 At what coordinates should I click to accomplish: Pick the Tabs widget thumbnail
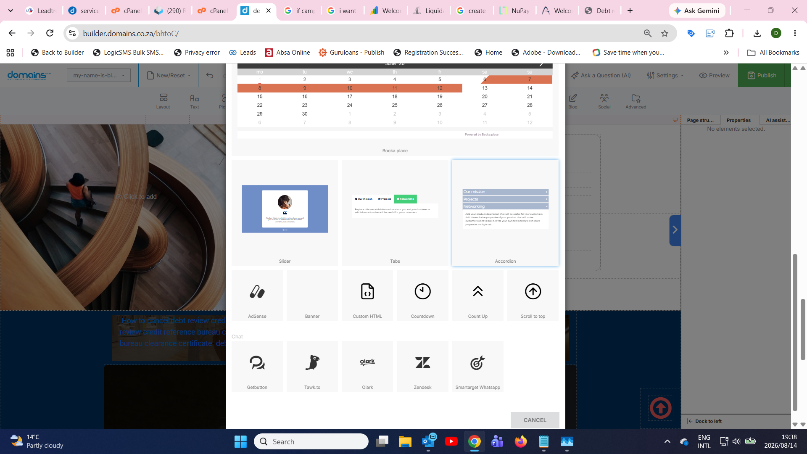pyautogui.click(x=395, y=213)
